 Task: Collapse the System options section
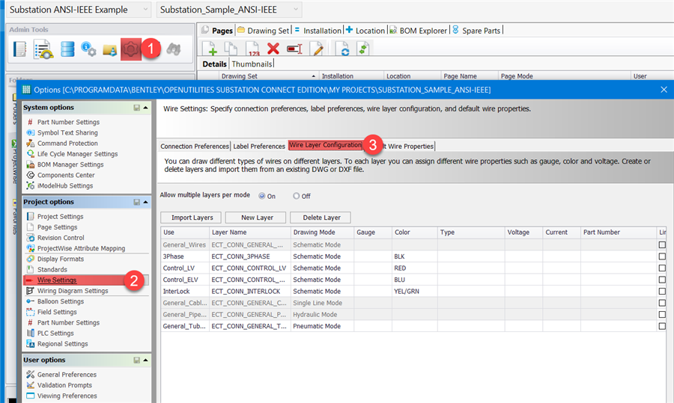(146, 108)
